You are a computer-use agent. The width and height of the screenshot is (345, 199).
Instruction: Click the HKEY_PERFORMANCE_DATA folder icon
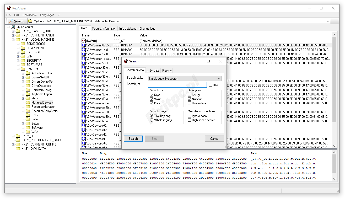tap(18, 140)
